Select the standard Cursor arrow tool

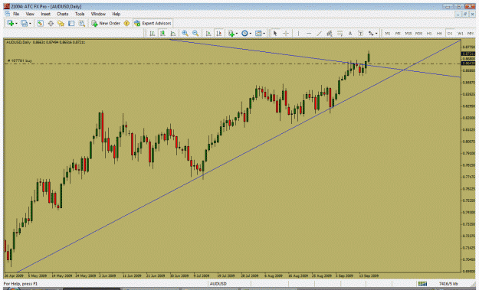click(x=275, y=33)
